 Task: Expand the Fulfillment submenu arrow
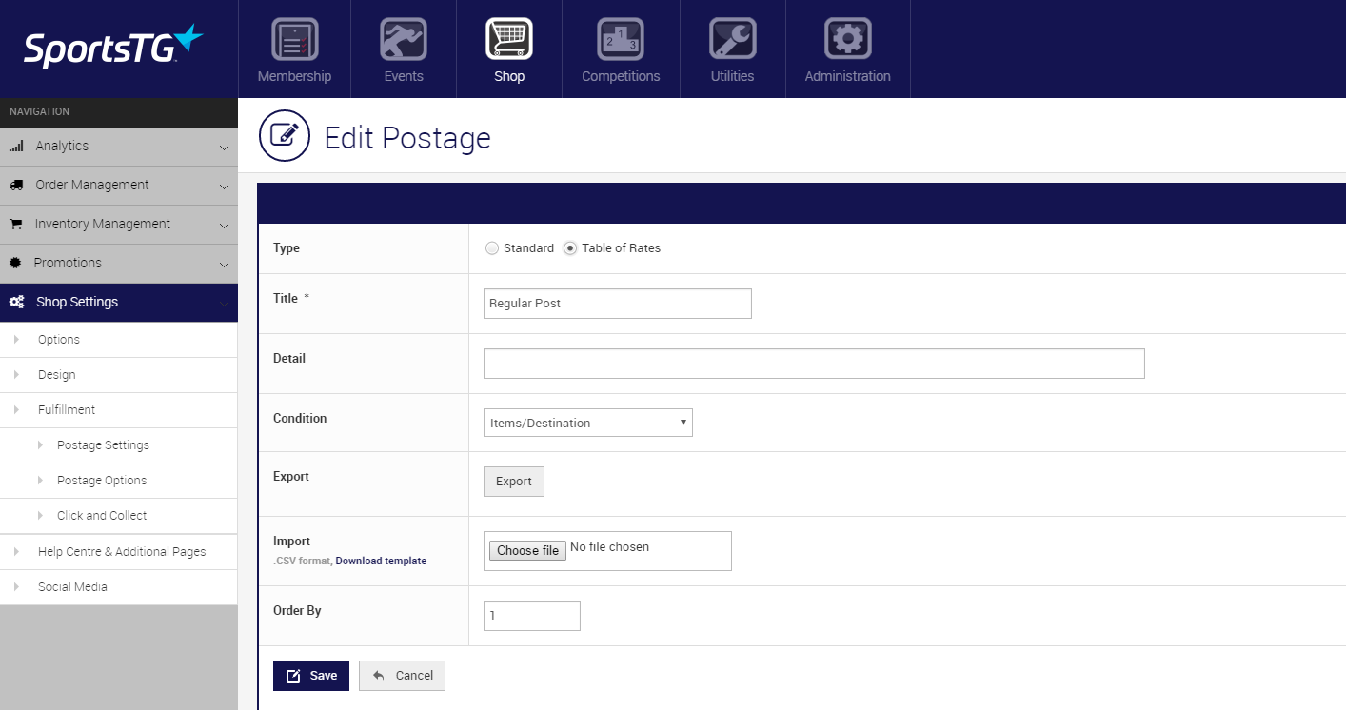[x=16, y=410]
